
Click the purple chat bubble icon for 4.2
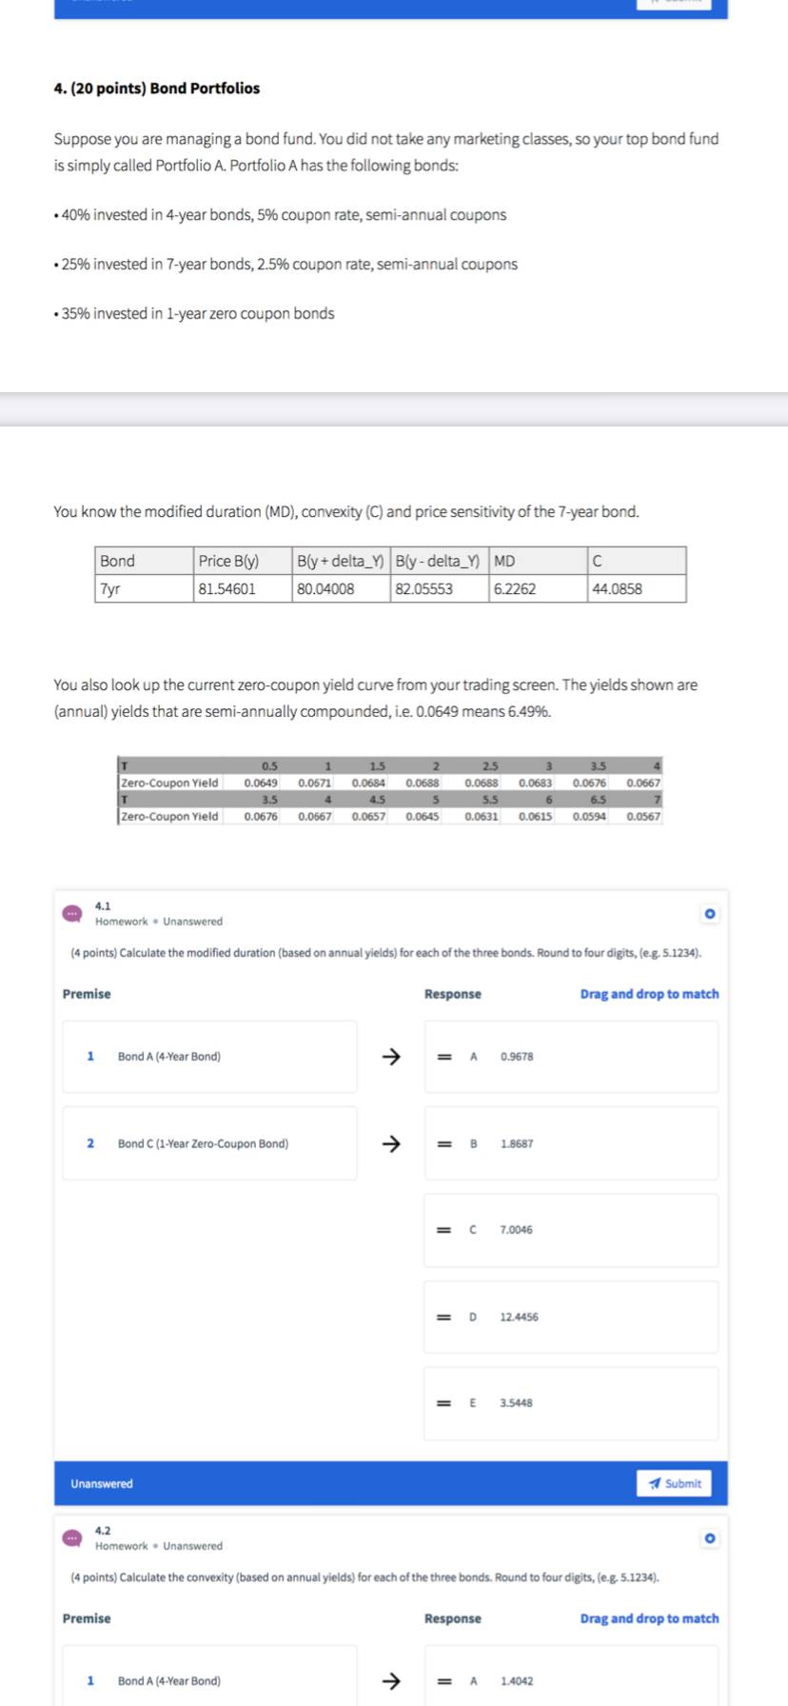(72, 1538)
